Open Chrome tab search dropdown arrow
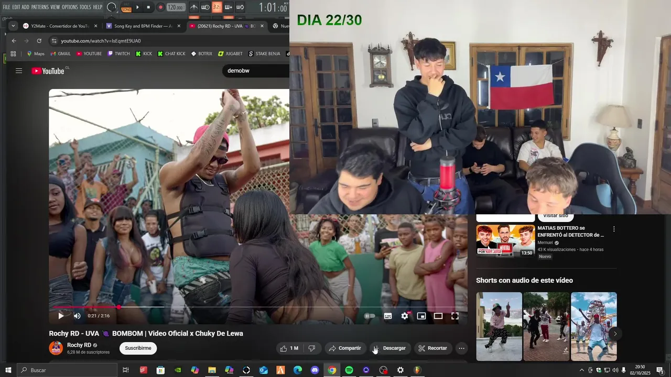This screenshot has height=377, width=671. 13,26
